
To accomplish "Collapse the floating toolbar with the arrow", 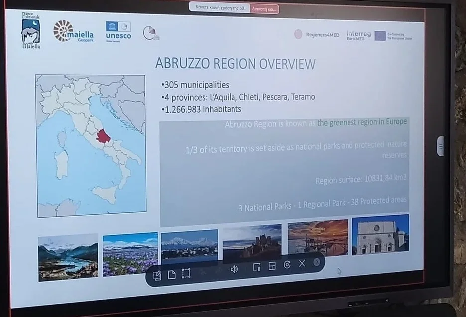I will click(x=318, y=262).
